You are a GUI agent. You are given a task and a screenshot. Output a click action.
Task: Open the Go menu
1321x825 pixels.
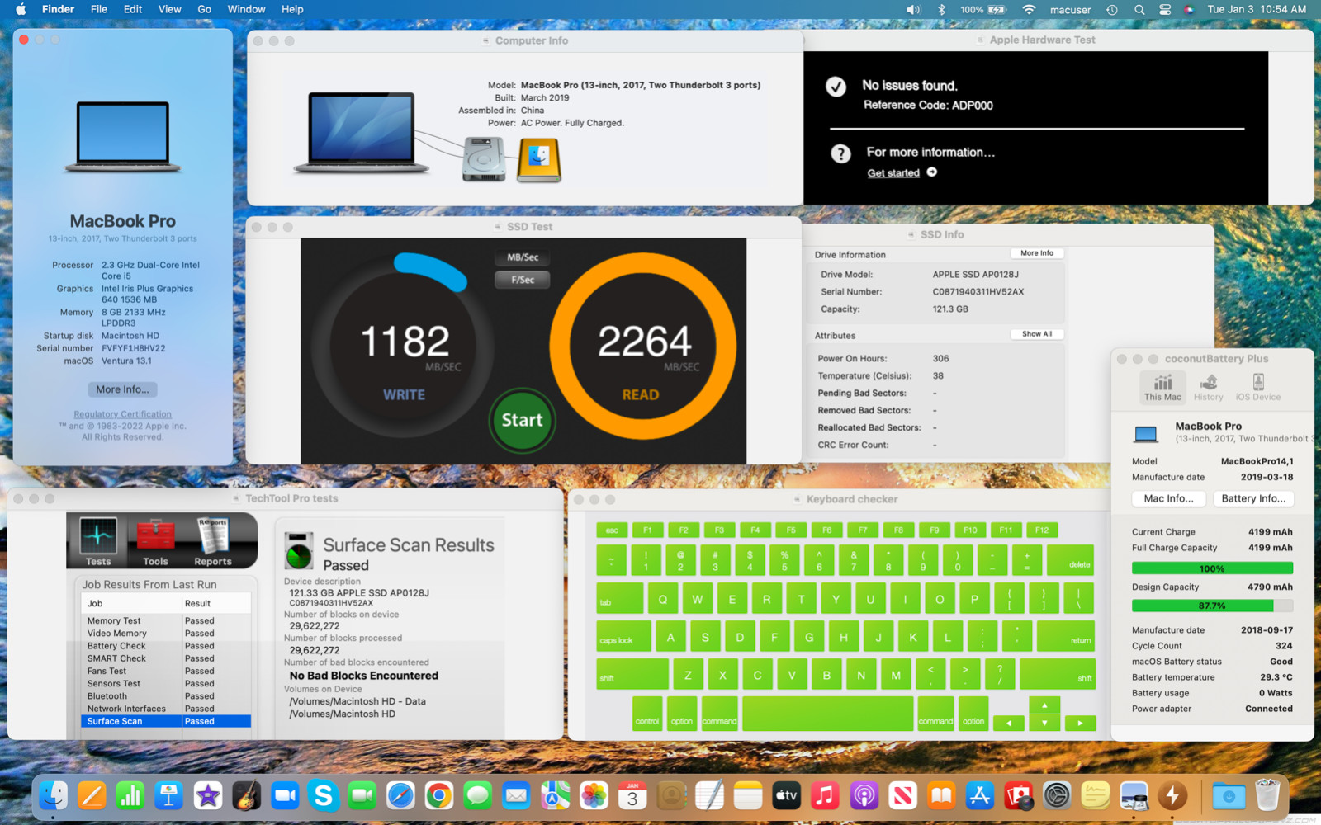(x=204, y=10)
